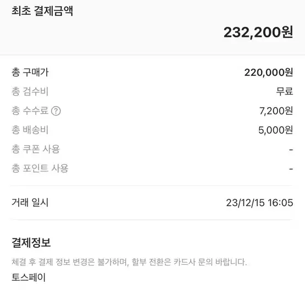Click the 23/12/15 16:05 transaction date
The height and width of the screenshot is (305, 305).
259,203
